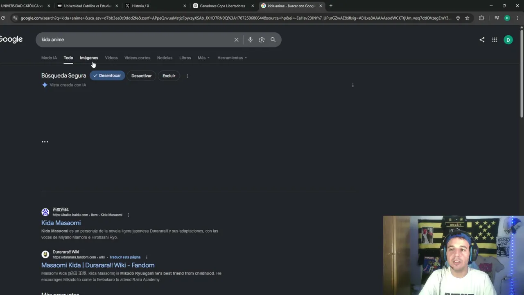This screenshot has width=524, height=295.
Task: Click the page vertical scrollbar
Action: pos(522,74)
